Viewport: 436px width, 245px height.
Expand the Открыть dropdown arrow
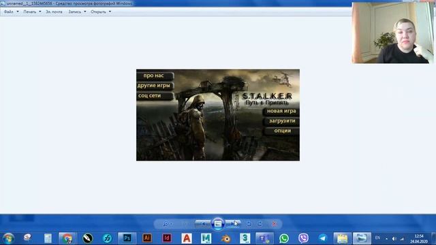pyautogui.click(x=110, y=12)
